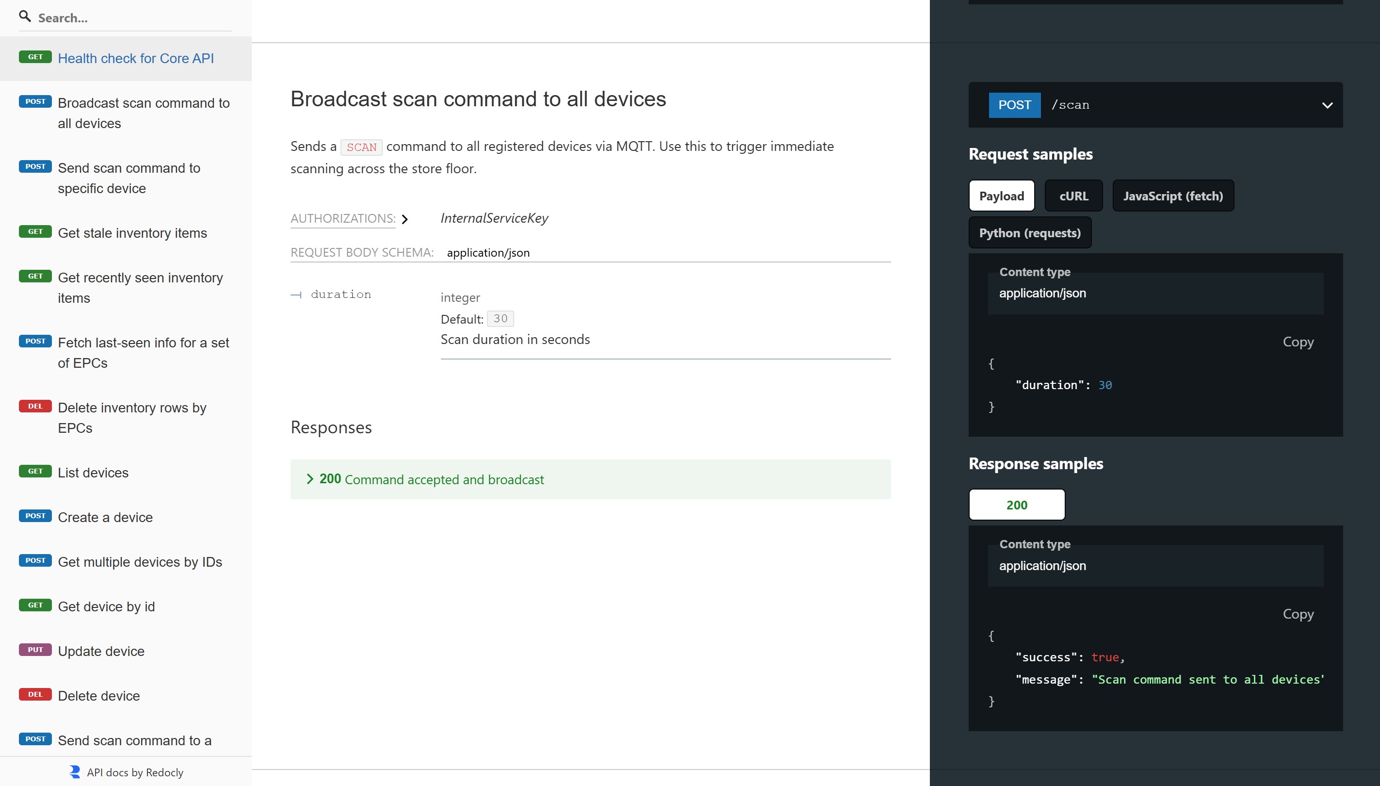
Task: Click the search magnifier icon
Action: [x=25, y=16]
